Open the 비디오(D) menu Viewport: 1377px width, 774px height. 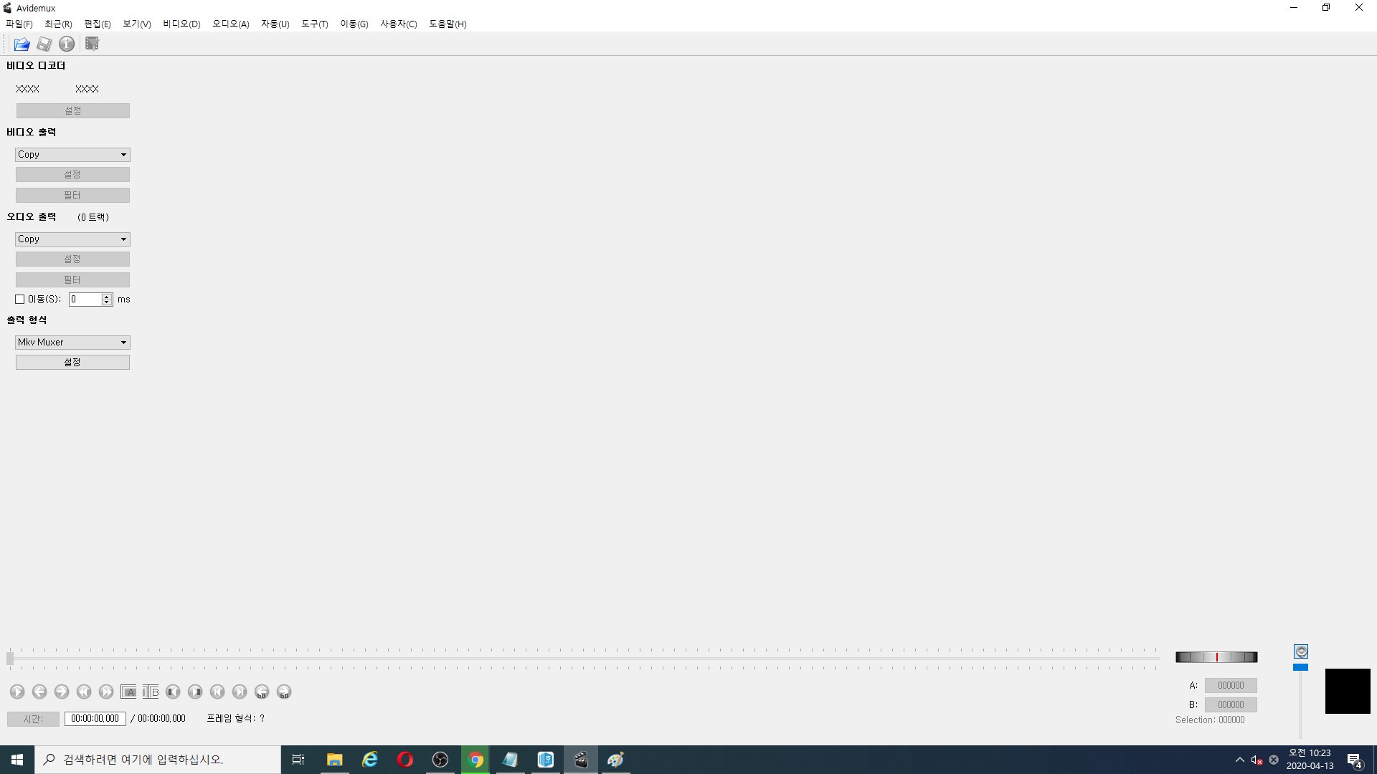point(181,24)
